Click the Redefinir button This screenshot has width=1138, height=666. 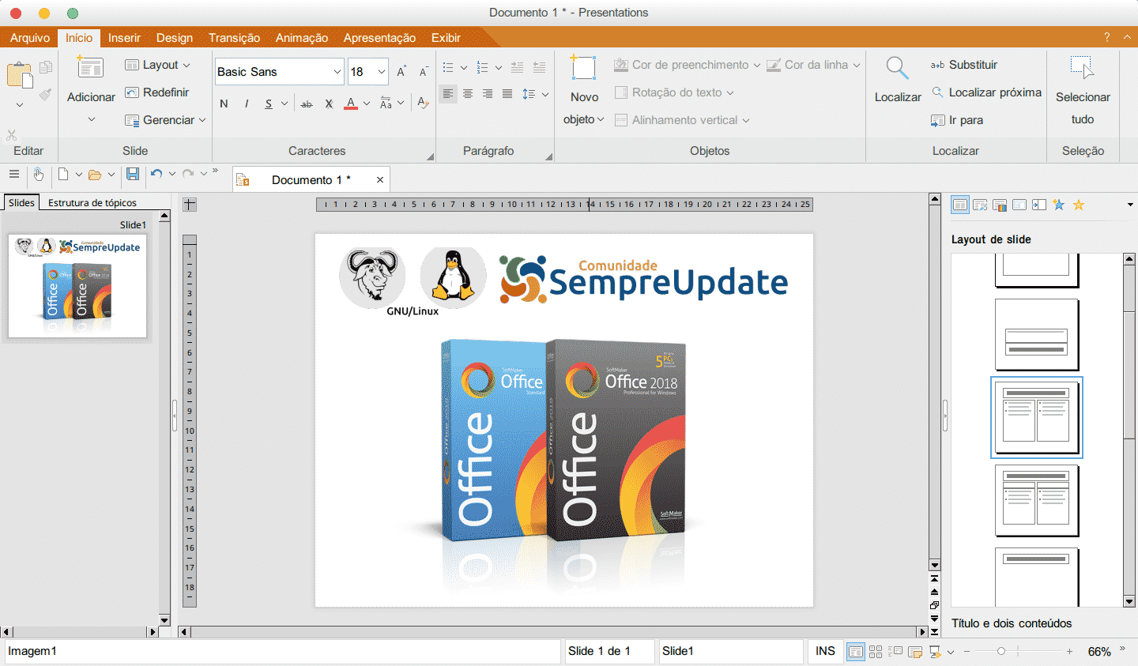pyautogui.click(x=157, y=92)
